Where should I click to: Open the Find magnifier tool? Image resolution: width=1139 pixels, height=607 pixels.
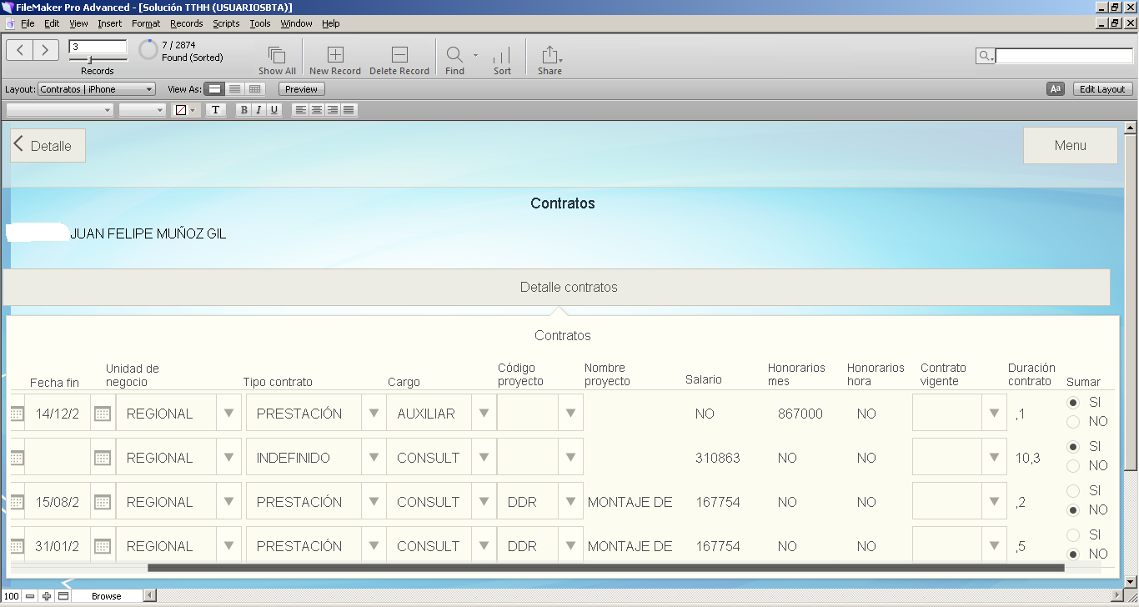pos(454,56)
